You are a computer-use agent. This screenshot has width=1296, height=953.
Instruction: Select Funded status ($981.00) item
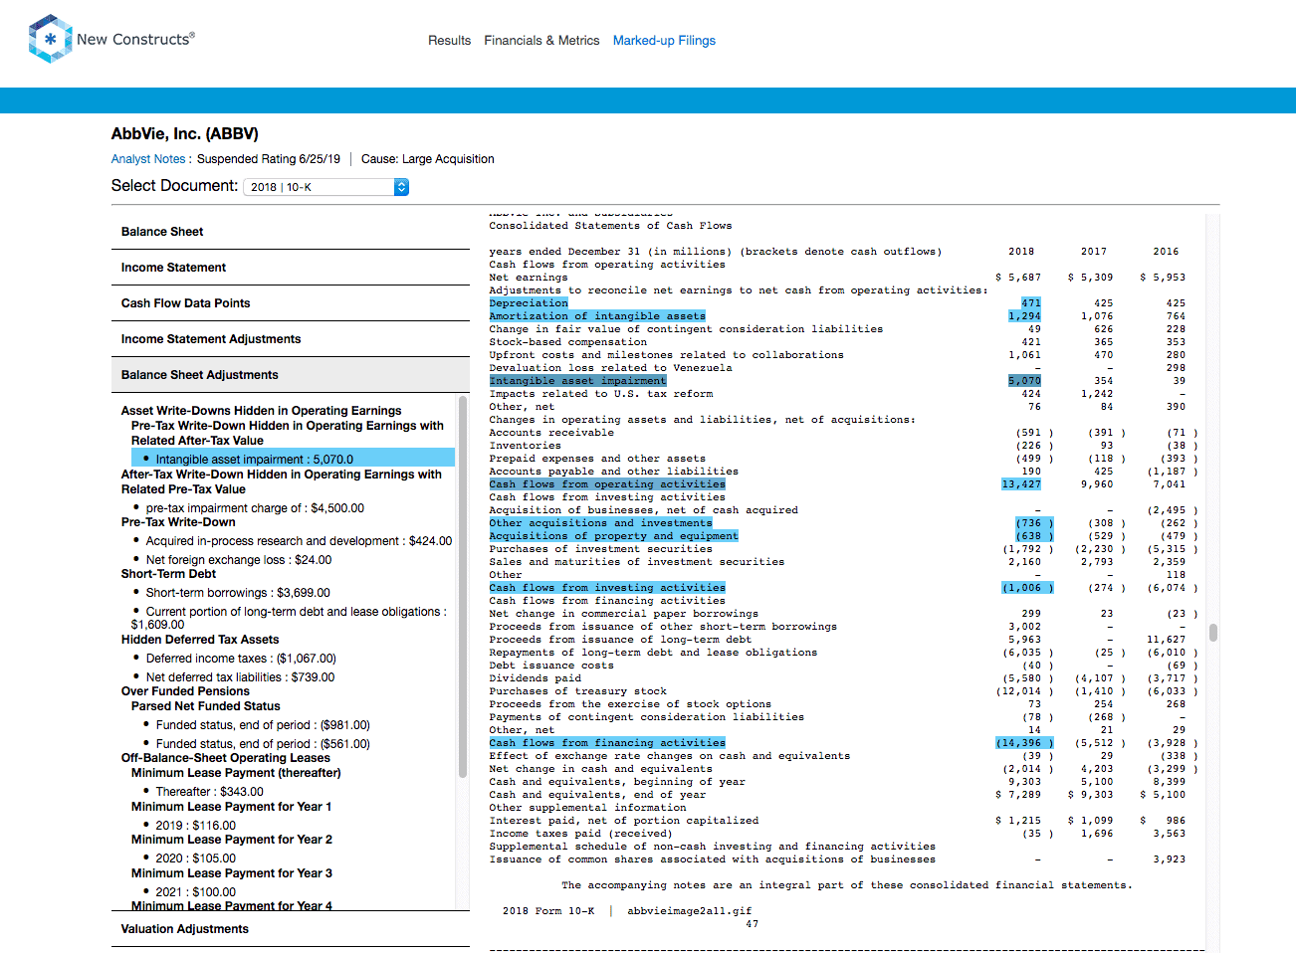point(263,725)
